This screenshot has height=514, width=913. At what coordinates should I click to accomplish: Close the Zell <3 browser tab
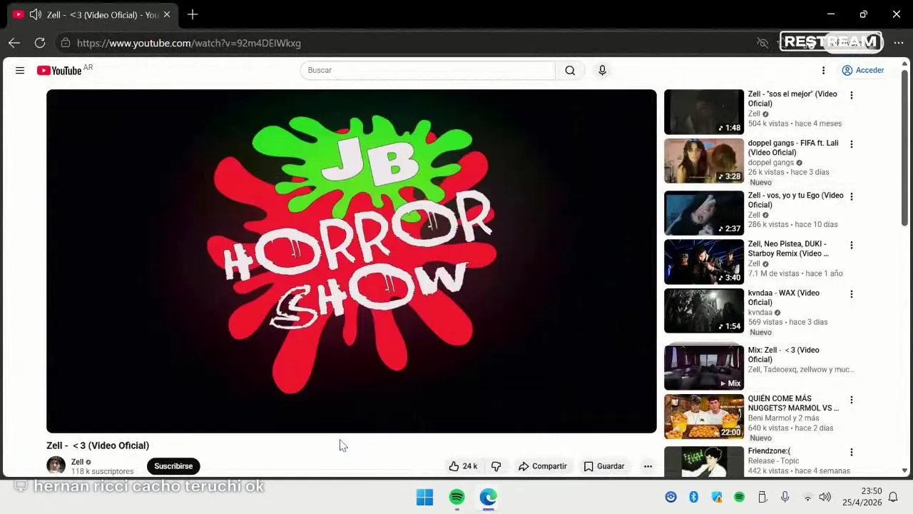166,14
